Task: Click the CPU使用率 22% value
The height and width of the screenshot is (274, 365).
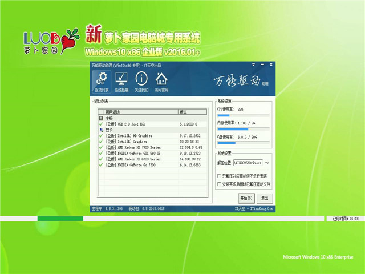Action: pos(240,109)
